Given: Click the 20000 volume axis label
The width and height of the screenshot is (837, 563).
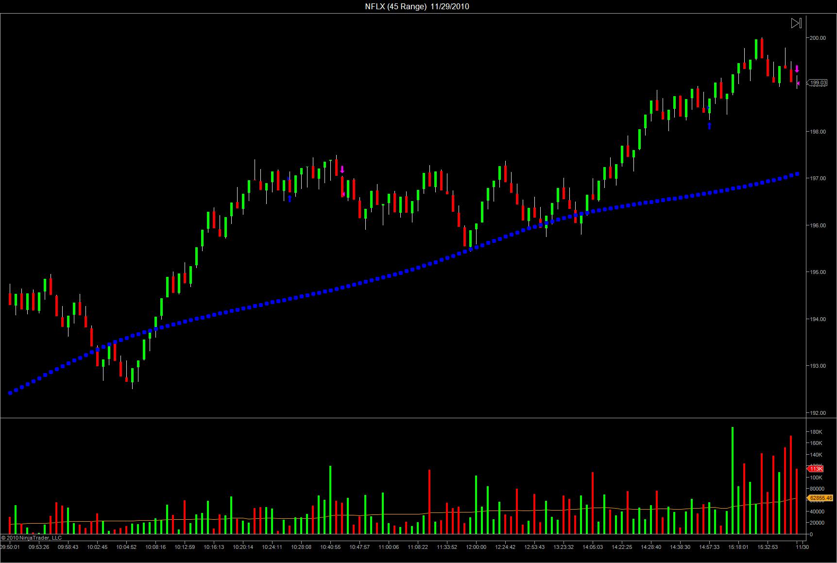Looking at the screenshot, I should 818,523.
